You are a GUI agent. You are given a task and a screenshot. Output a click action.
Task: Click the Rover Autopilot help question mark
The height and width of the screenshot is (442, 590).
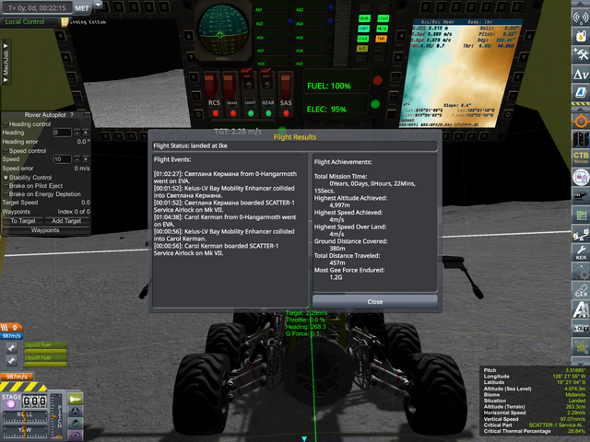72,114
